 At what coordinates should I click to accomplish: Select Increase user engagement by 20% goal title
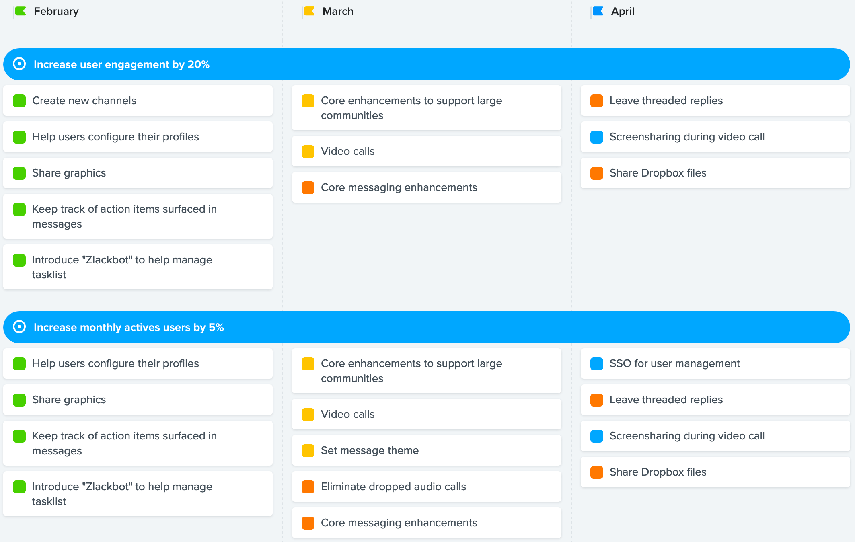click(121, 64)
